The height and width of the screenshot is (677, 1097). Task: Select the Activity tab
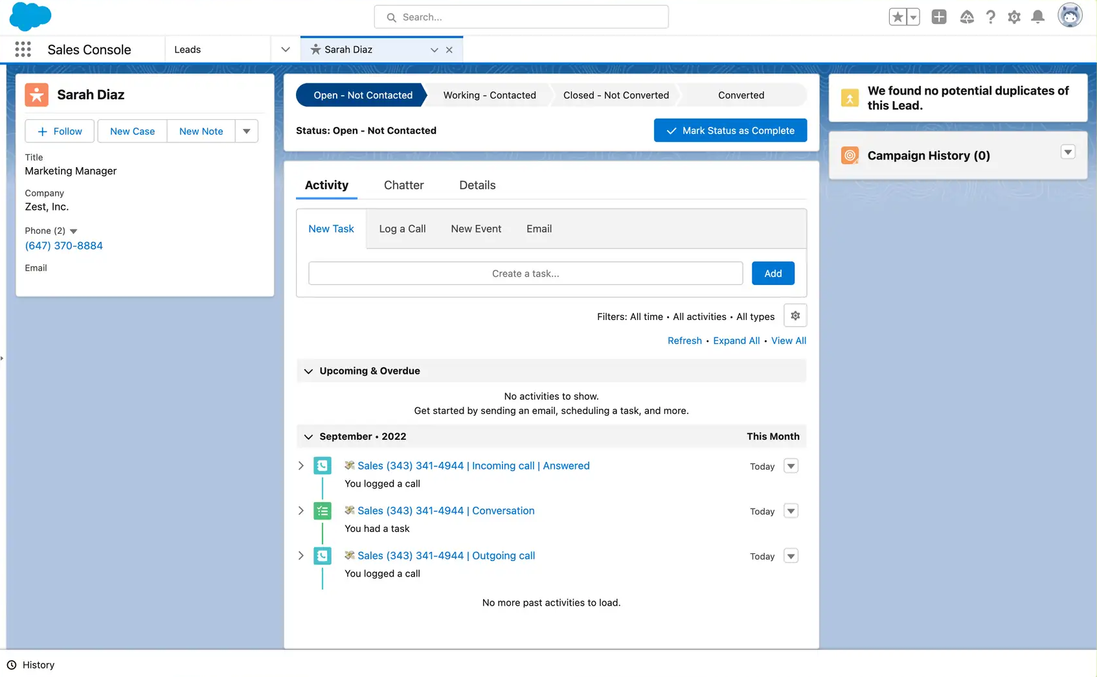[326, 185]
